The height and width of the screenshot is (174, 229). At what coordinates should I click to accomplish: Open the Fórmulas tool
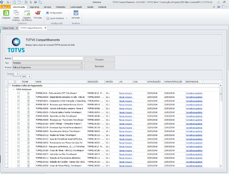pyautogui.click(x=38, y=14)
